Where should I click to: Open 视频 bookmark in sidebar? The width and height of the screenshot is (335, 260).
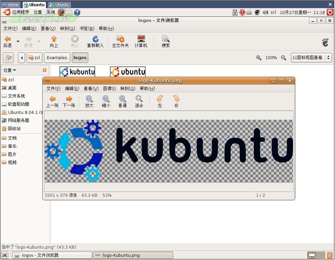[x=9, y=162]
